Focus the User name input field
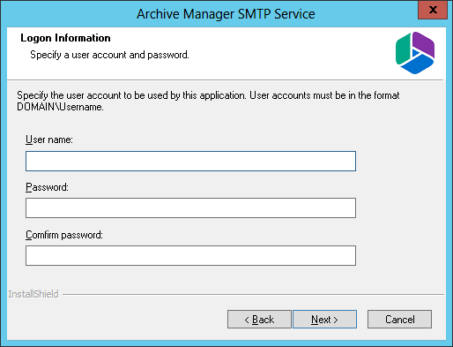453x347 pixels. [190, 161]
